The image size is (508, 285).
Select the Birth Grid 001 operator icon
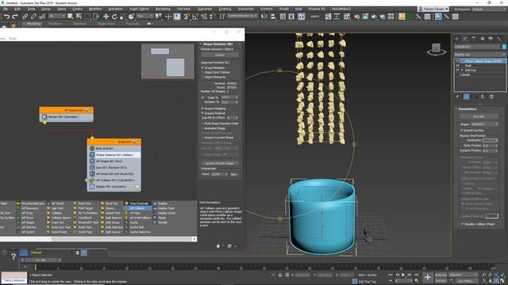[x=92, y=148]
